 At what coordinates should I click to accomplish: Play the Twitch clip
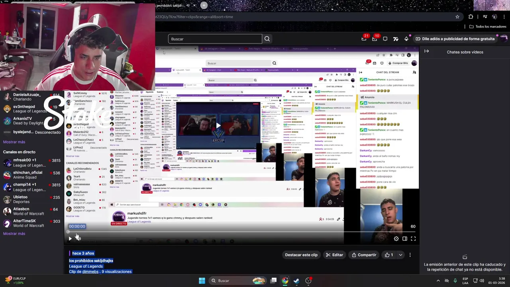point(70,238)
